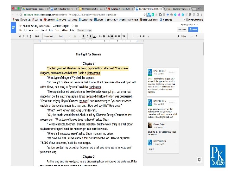Screen dimensions: 228x171
Task: Open the Arial font dropdown
Action: coord(64,36)
